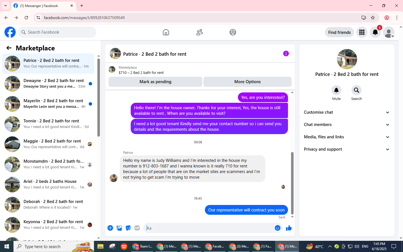Switch to the (3) Me... taskbar window

[239, 246]
